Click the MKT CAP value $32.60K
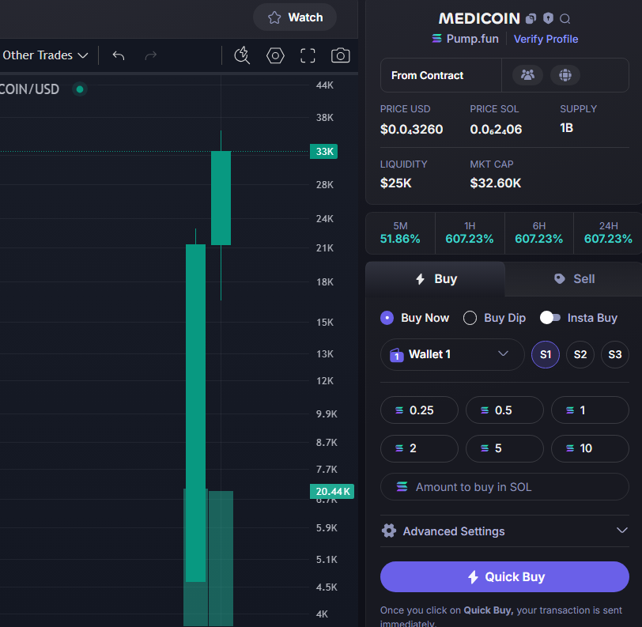Screen dimensions: 642x627 [x=496, y=183]
